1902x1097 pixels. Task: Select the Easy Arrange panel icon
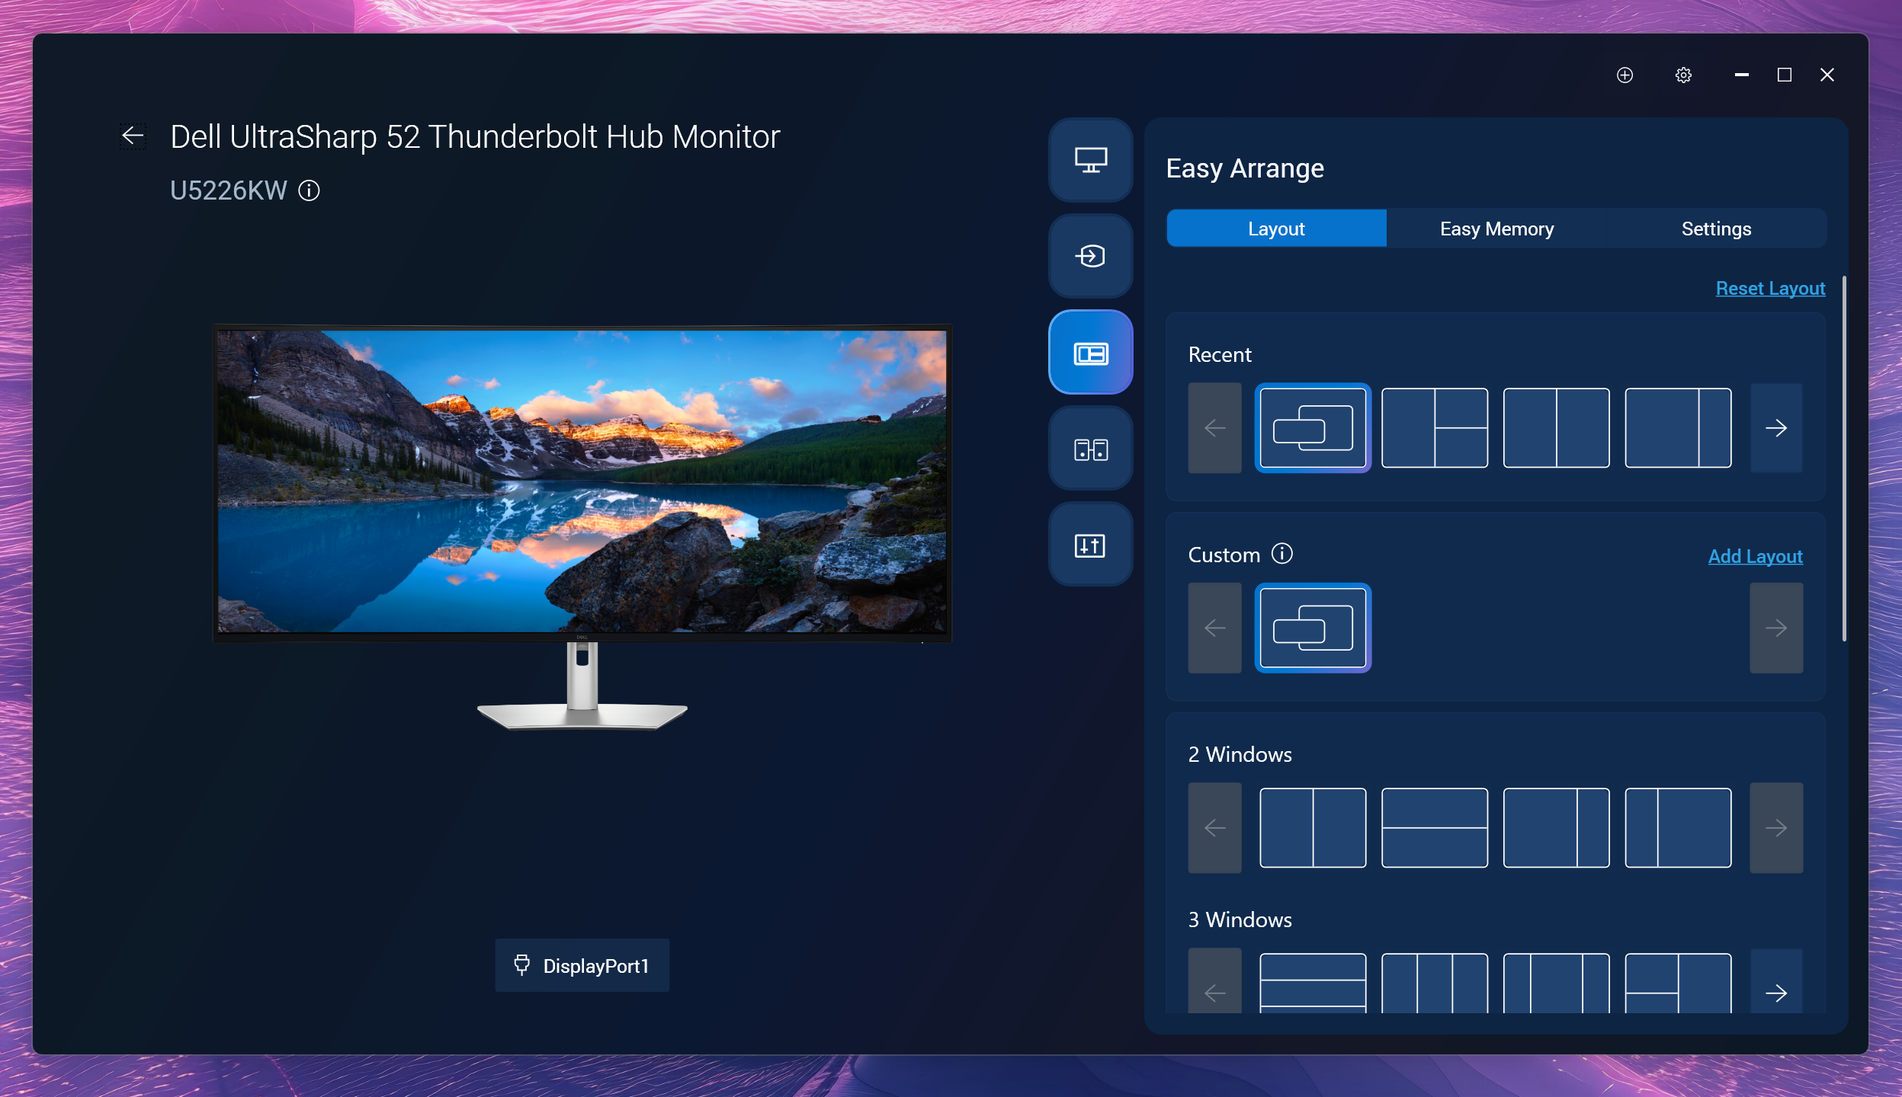1089,352
